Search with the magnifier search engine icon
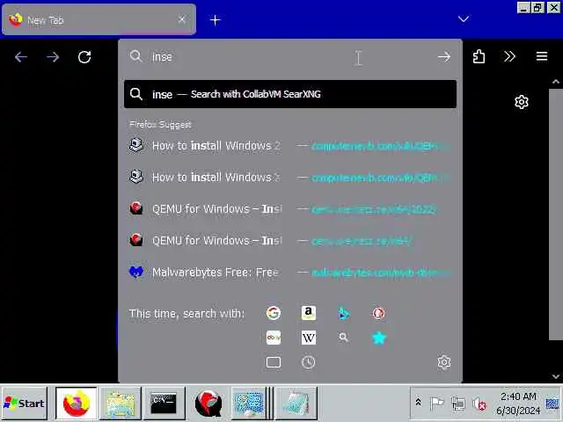This screenshot has height=422, width=563. point(344,338)
